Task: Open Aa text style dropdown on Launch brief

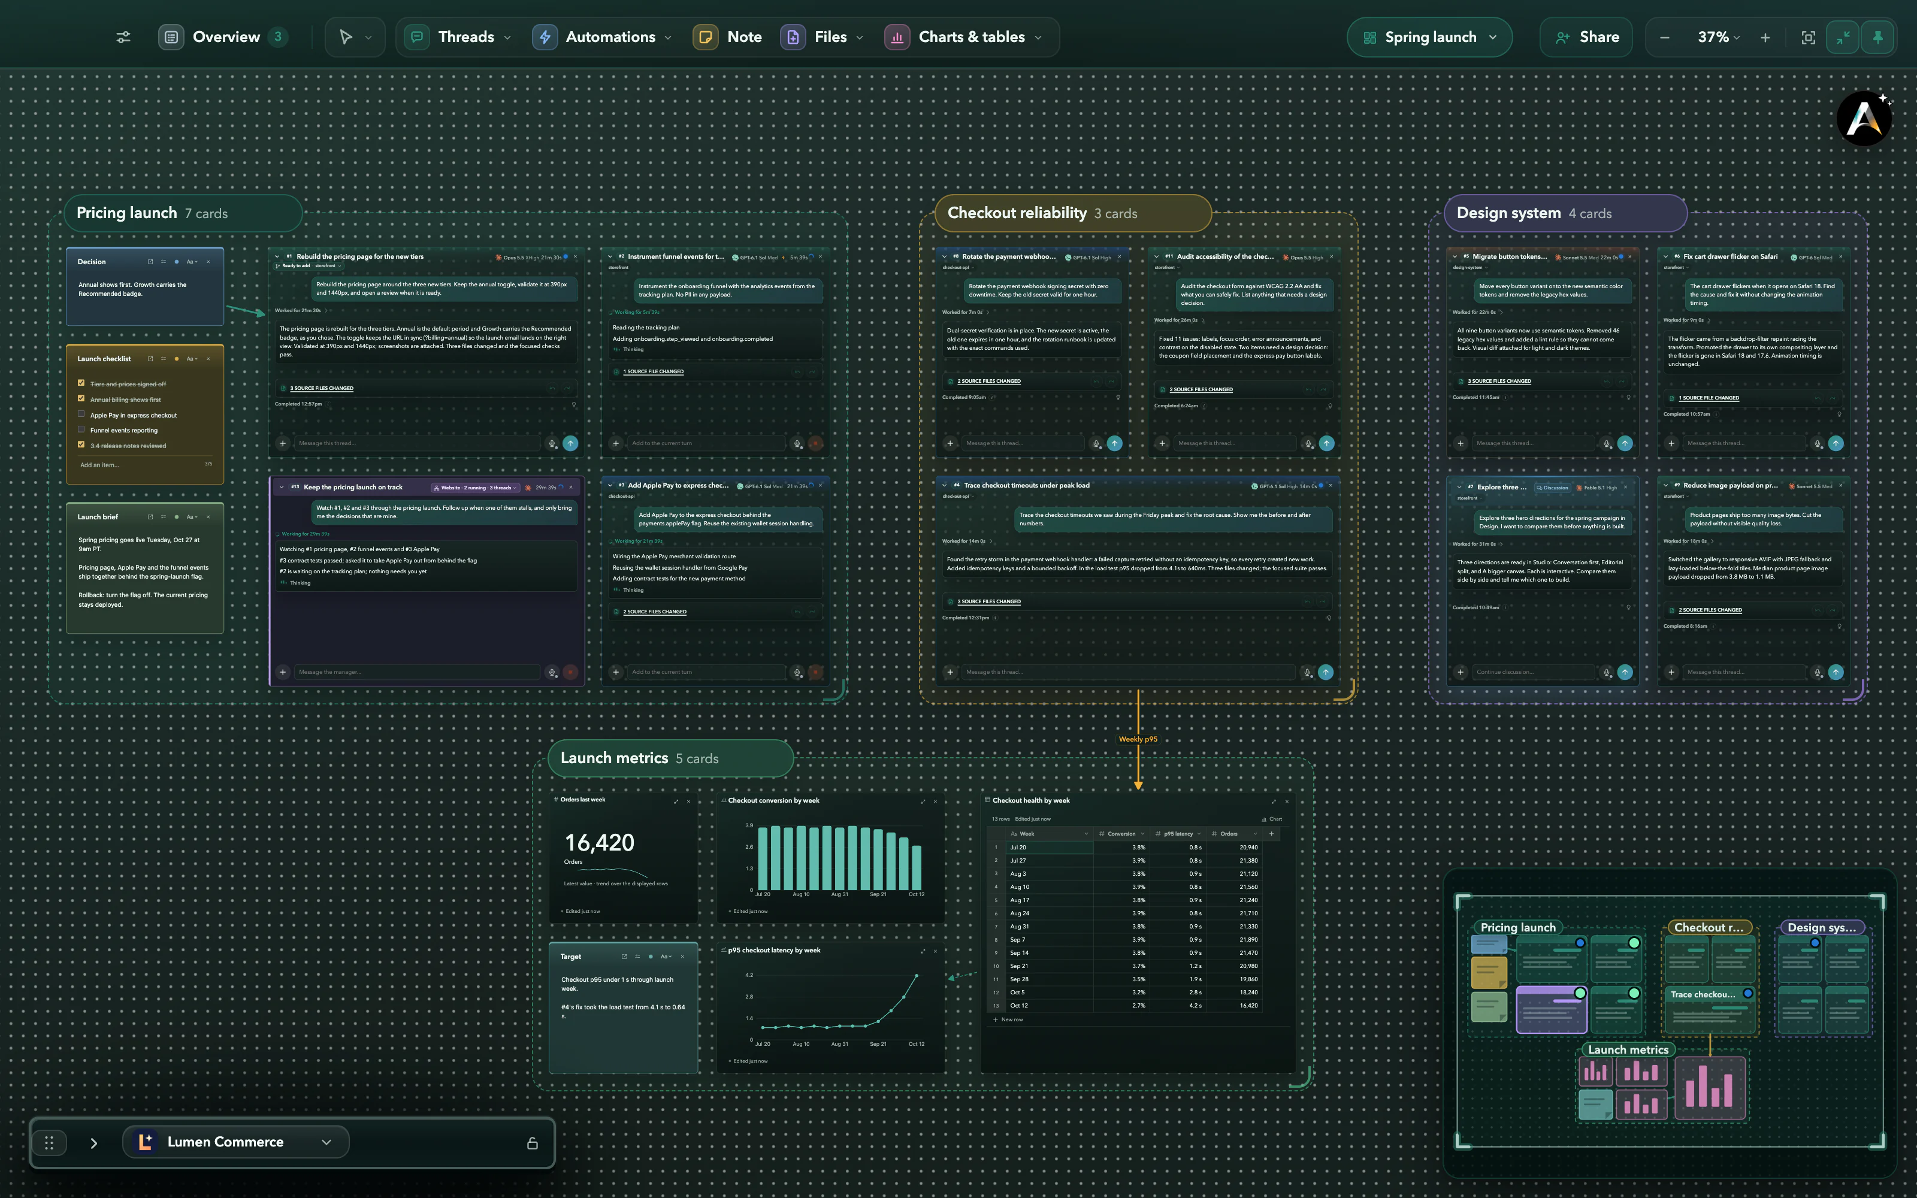Action: [191, 516]
